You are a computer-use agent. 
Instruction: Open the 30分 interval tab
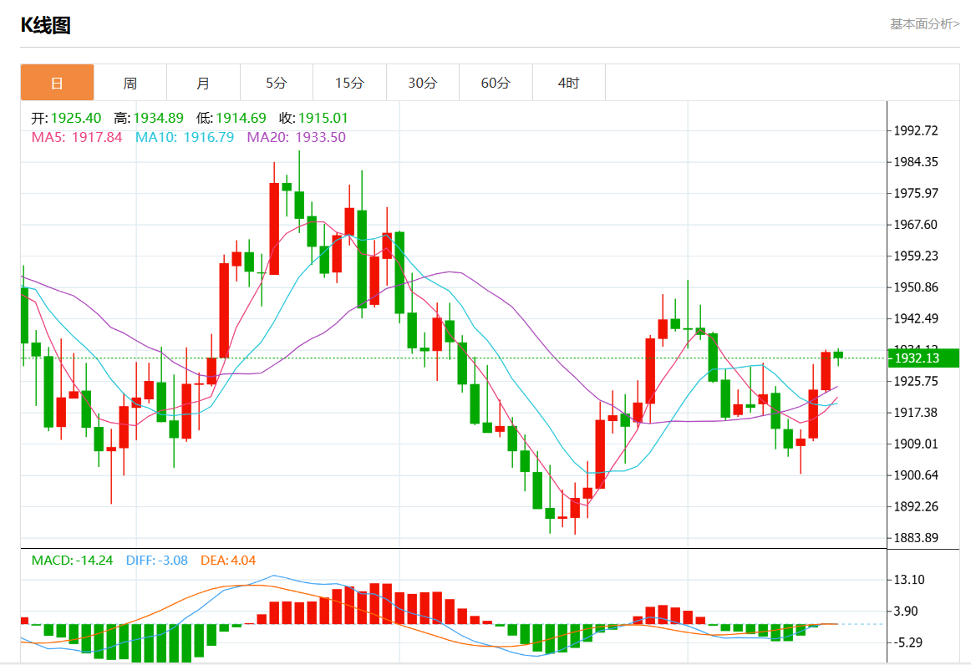coord(422,83)
